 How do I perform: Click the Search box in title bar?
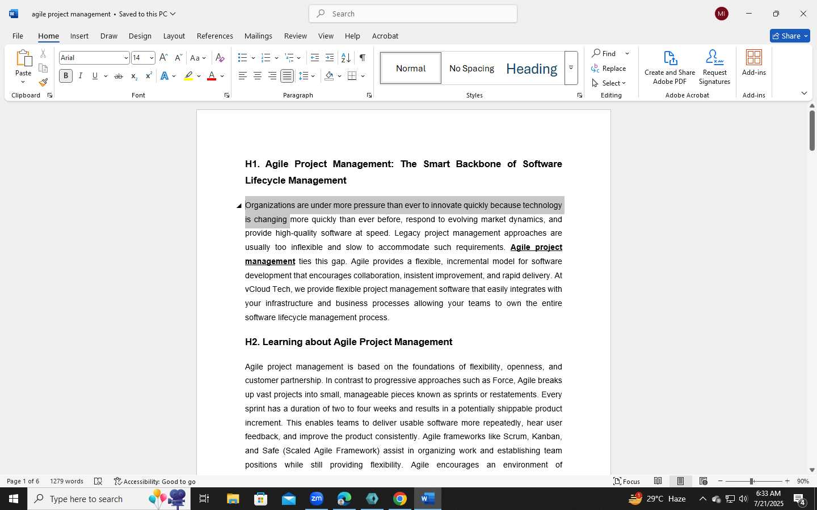pos(413,14)
